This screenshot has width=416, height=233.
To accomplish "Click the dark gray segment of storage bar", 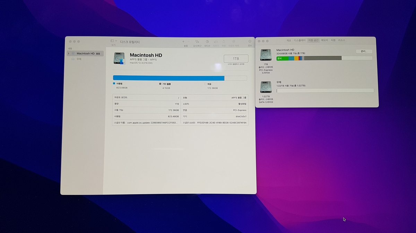I will click(323, 58).
